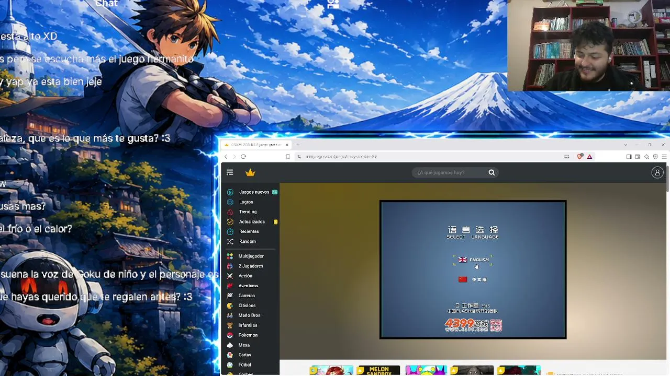Go back to the previous page

226,156
